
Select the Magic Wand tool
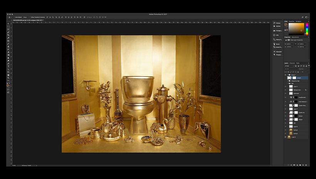[8, 32]
